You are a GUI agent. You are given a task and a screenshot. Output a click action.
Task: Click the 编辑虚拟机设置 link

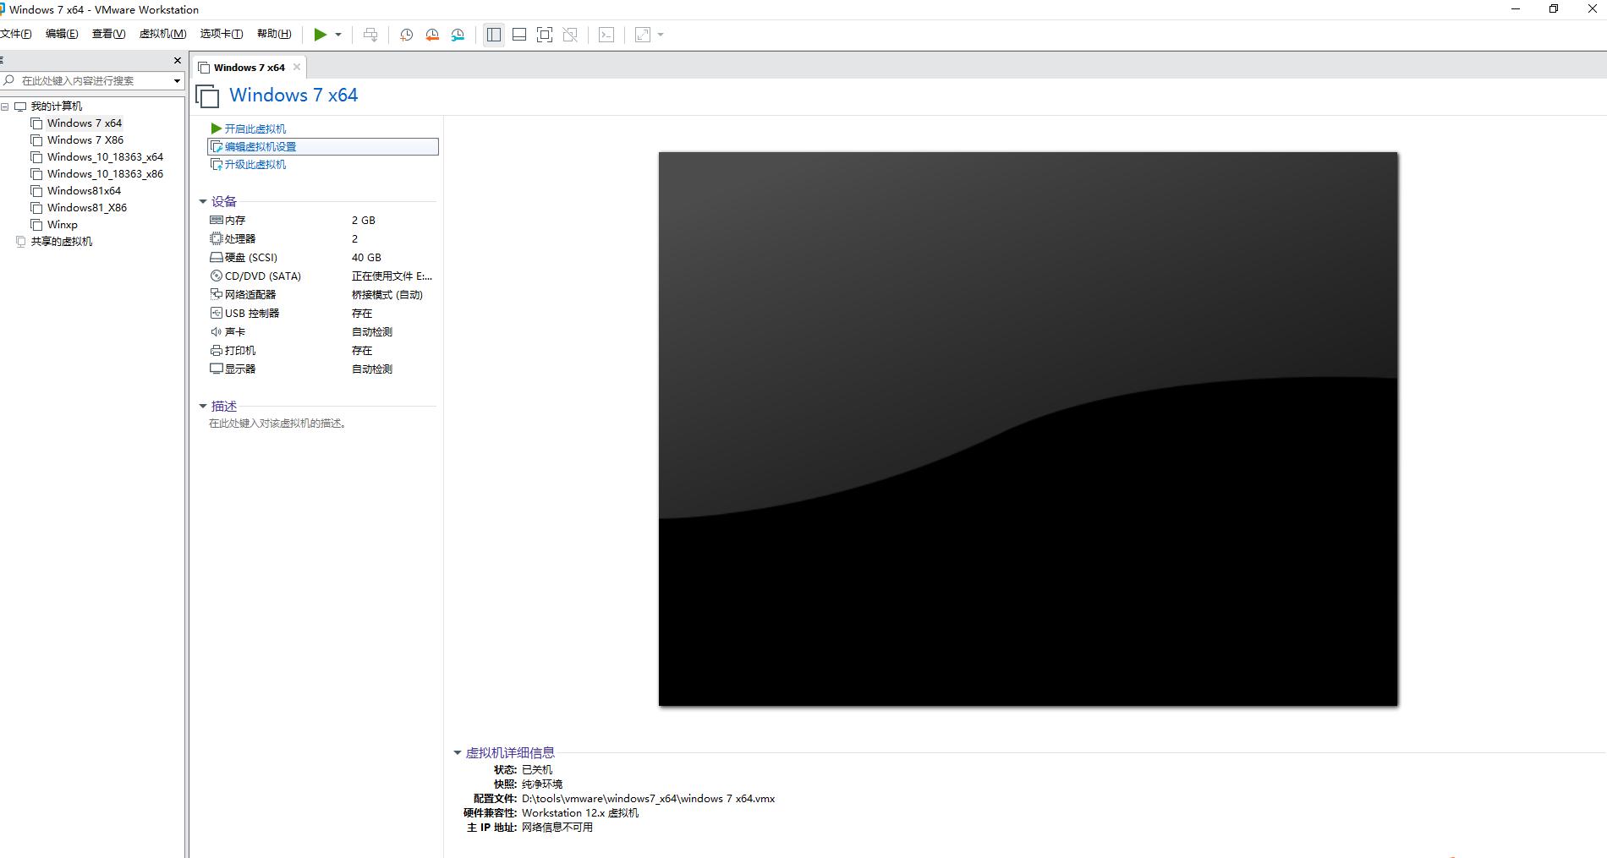tap(261, 146)
